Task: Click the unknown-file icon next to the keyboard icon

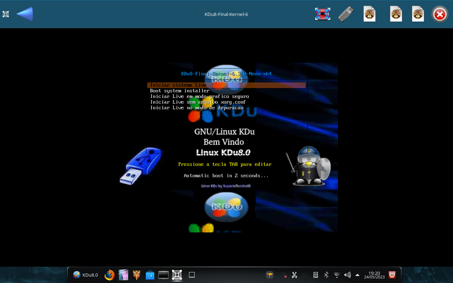Action: 369,14
